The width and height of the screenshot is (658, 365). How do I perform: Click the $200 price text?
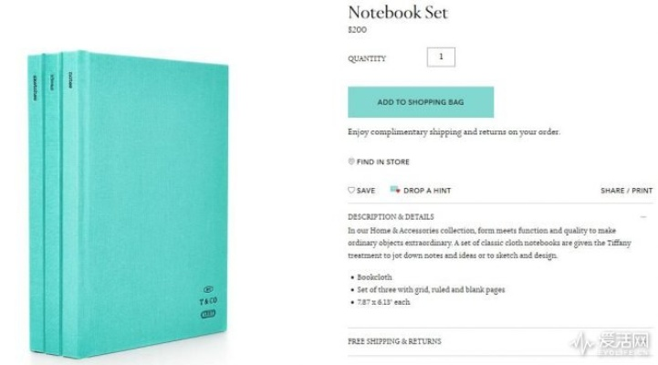pos(356,30)
